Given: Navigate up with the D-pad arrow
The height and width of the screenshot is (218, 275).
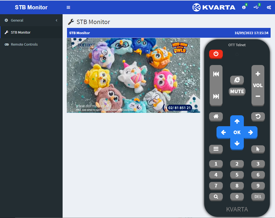Looking at the screenshot, I should (237, 121).
